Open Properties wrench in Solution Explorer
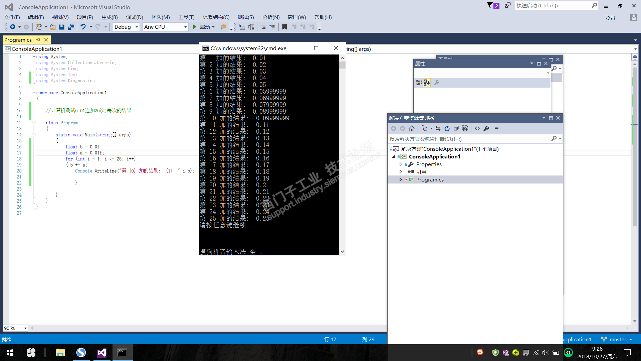This screenshot has height=361, width=641. [x=486, y=128]
